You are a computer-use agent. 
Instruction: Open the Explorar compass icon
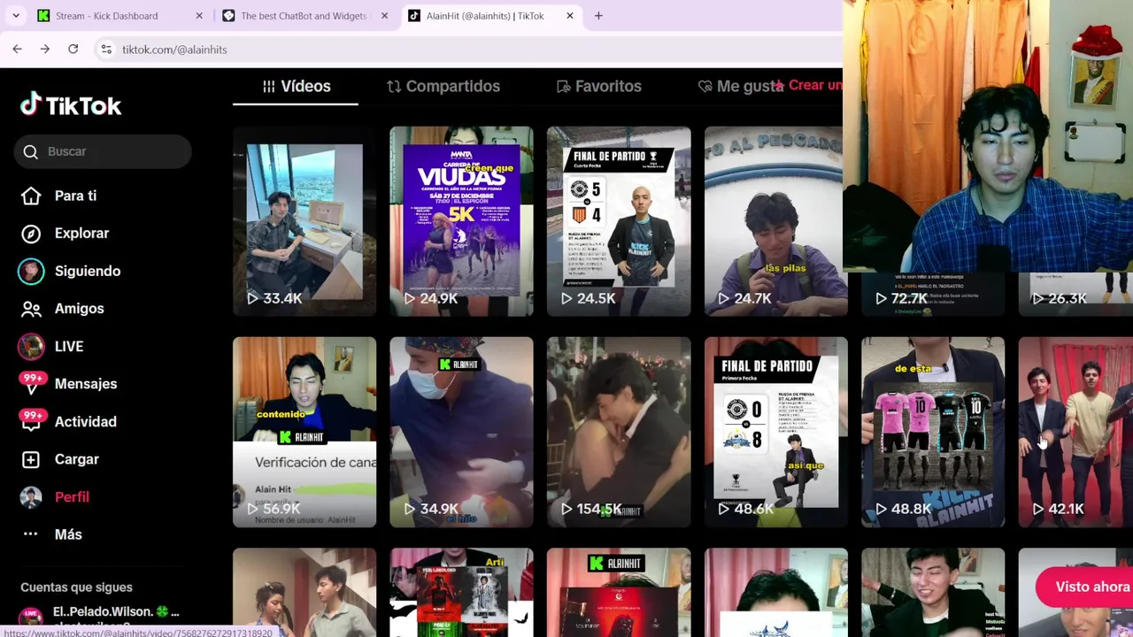pos(31,234)
